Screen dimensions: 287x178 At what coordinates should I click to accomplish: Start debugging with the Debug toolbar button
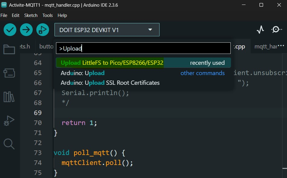[x=43, y=30]
